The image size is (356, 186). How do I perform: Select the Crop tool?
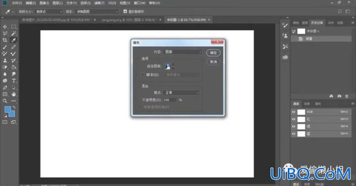[x=5, y=40]
